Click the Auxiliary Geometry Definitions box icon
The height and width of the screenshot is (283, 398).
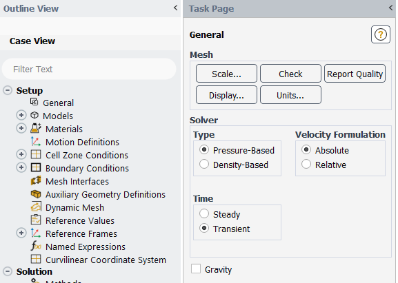[36, 193]
